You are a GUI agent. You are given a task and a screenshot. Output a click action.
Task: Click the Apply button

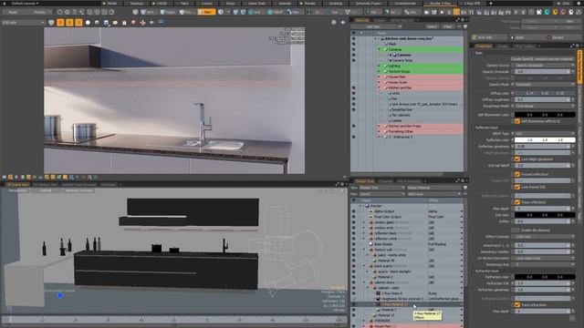(527, 37)
